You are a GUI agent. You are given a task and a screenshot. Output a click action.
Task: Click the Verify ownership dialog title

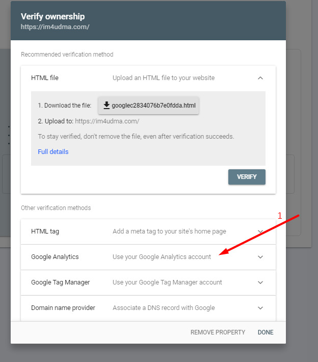[52, 16]
